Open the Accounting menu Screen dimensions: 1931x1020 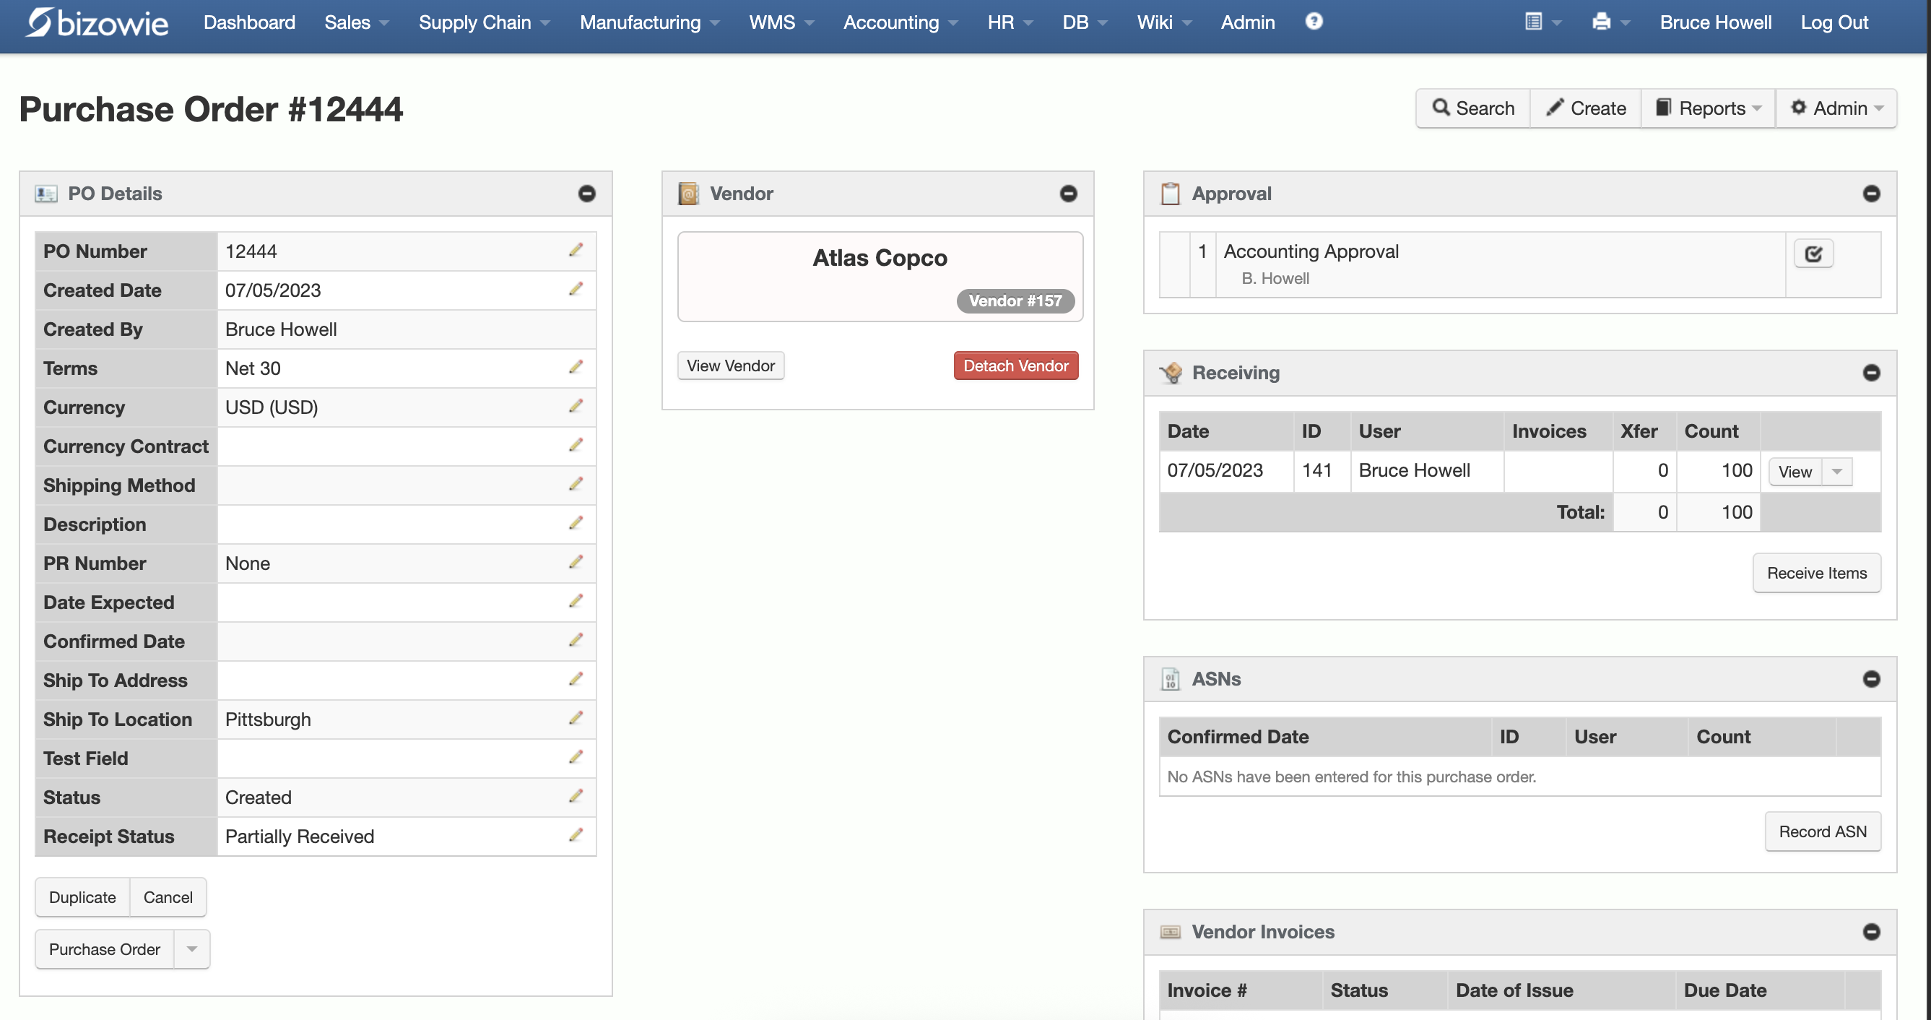coord(900,22)
